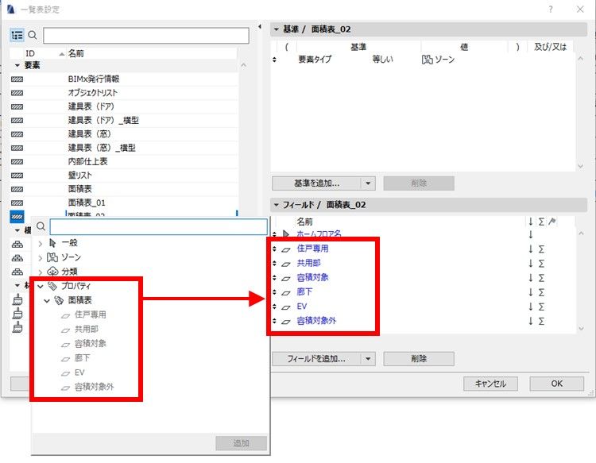Click the 削除 button under fields list
This screenshot has width=596, height=463.
419,359
